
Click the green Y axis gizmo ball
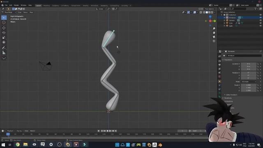tap(215, 21)
